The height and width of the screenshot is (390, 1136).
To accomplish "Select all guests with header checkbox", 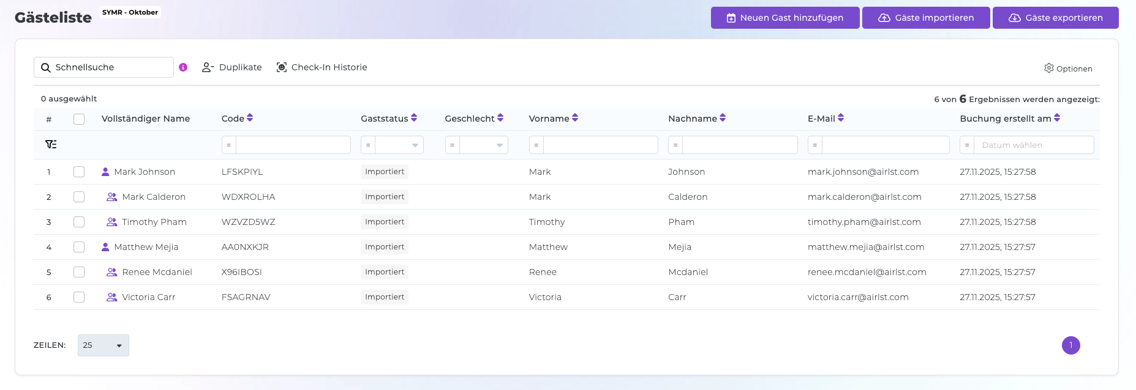I will pyautogui.click(x=79, y=119).
